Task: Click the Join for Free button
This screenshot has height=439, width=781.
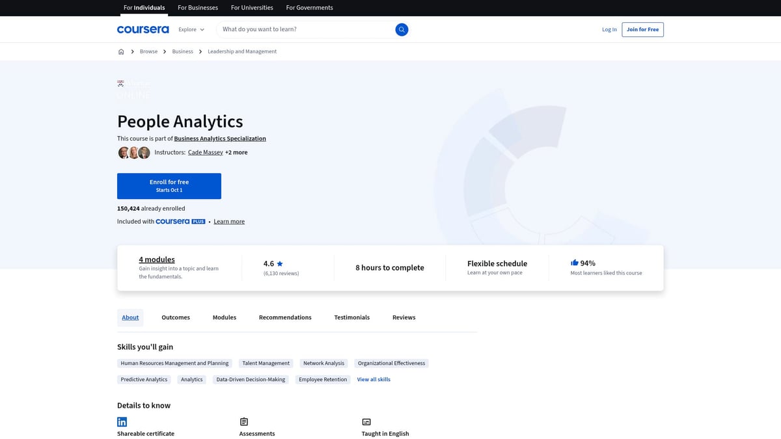Action: [x=642, y=29]
